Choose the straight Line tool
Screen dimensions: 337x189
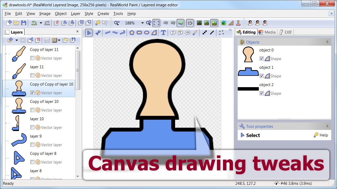107,33
